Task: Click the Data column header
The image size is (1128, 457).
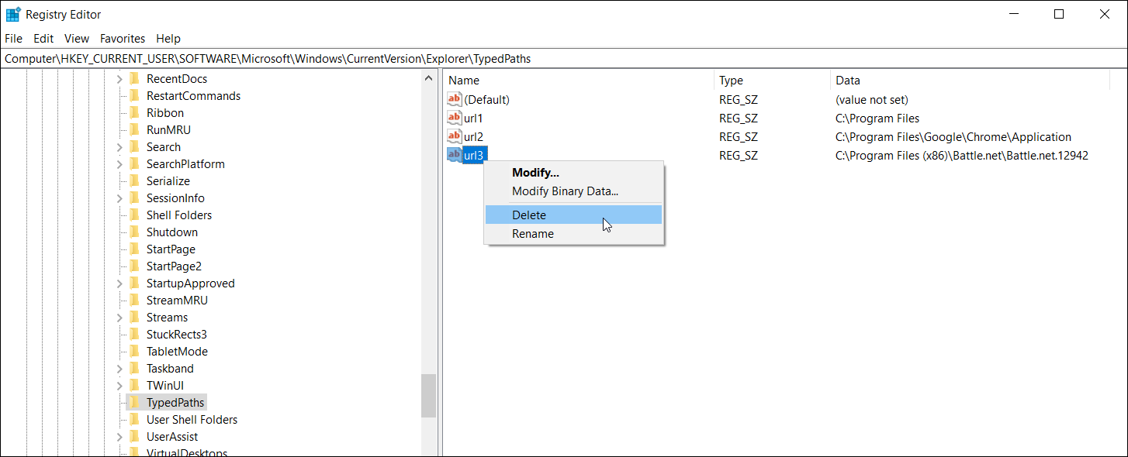Action: [970, 80]
